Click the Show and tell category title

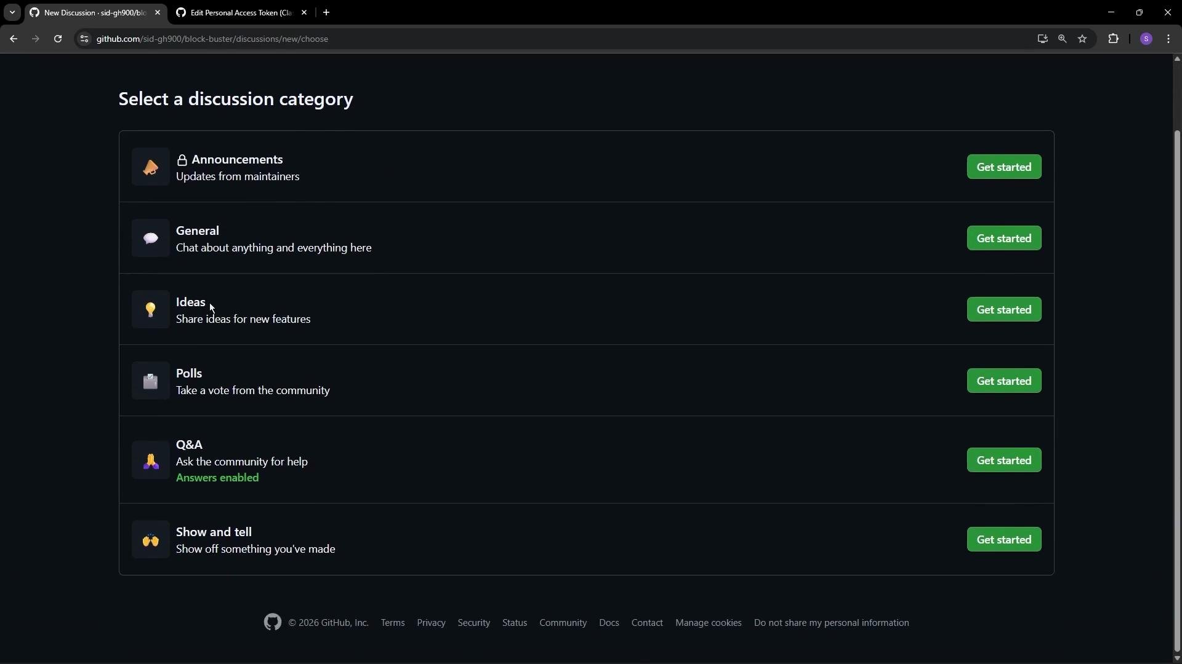pyautogui.click(x=214, y=532)
